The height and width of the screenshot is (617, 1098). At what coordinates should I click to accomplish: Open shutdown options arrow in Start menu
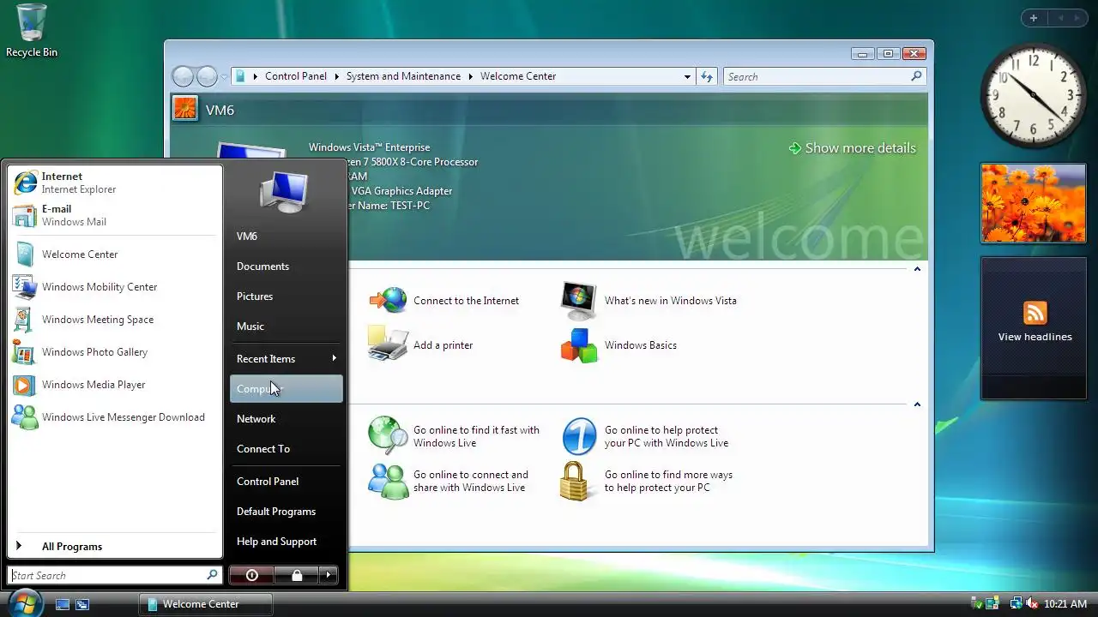pos(329,575)
